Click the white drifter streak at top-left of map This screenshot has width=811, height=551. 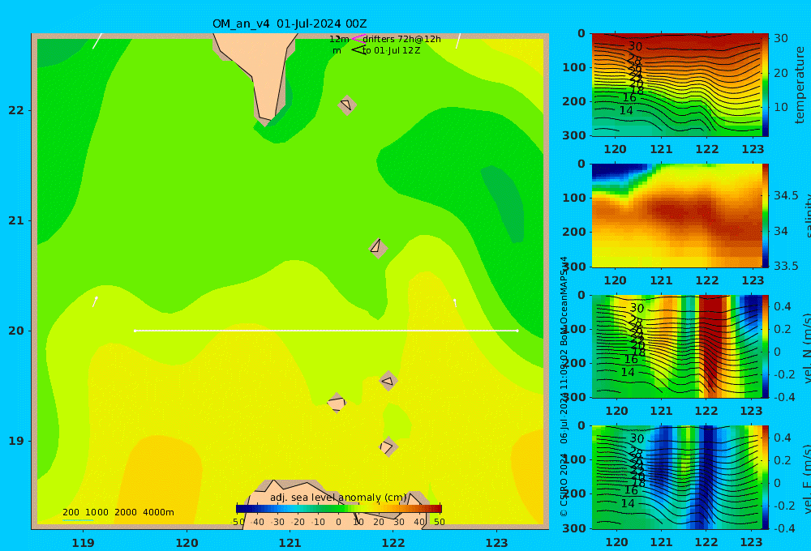(97, 41)
